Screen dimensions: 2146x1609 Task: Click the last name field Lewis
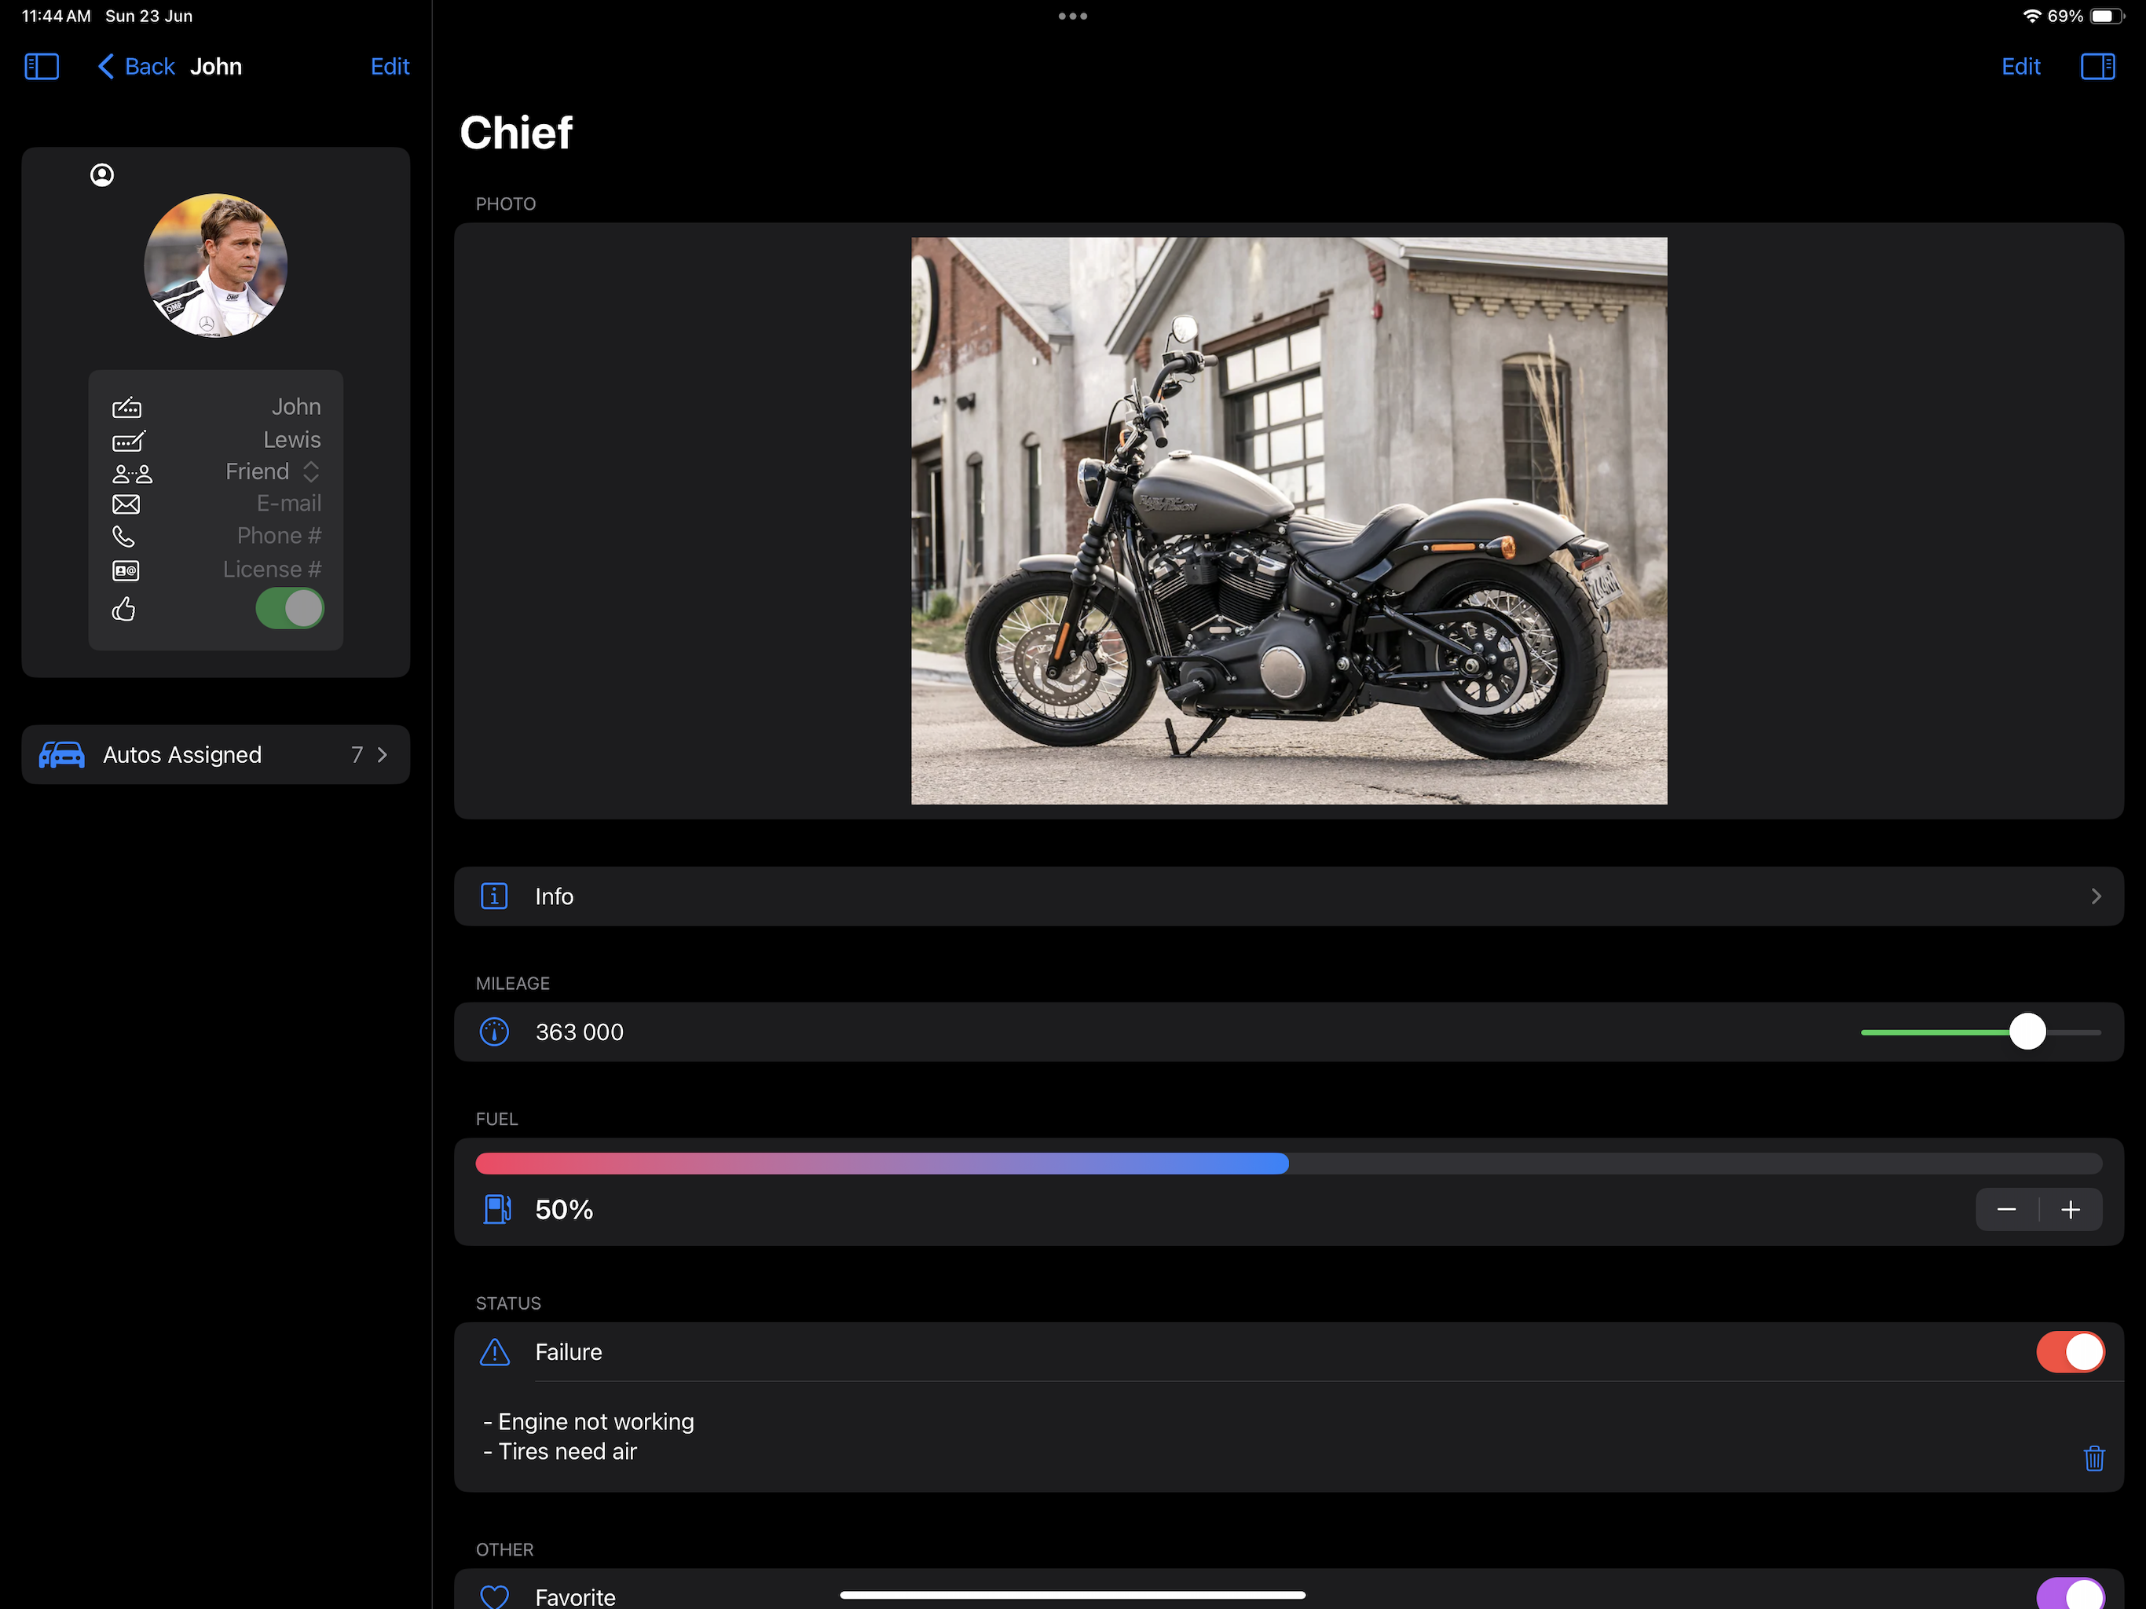[x=292, y=440]
